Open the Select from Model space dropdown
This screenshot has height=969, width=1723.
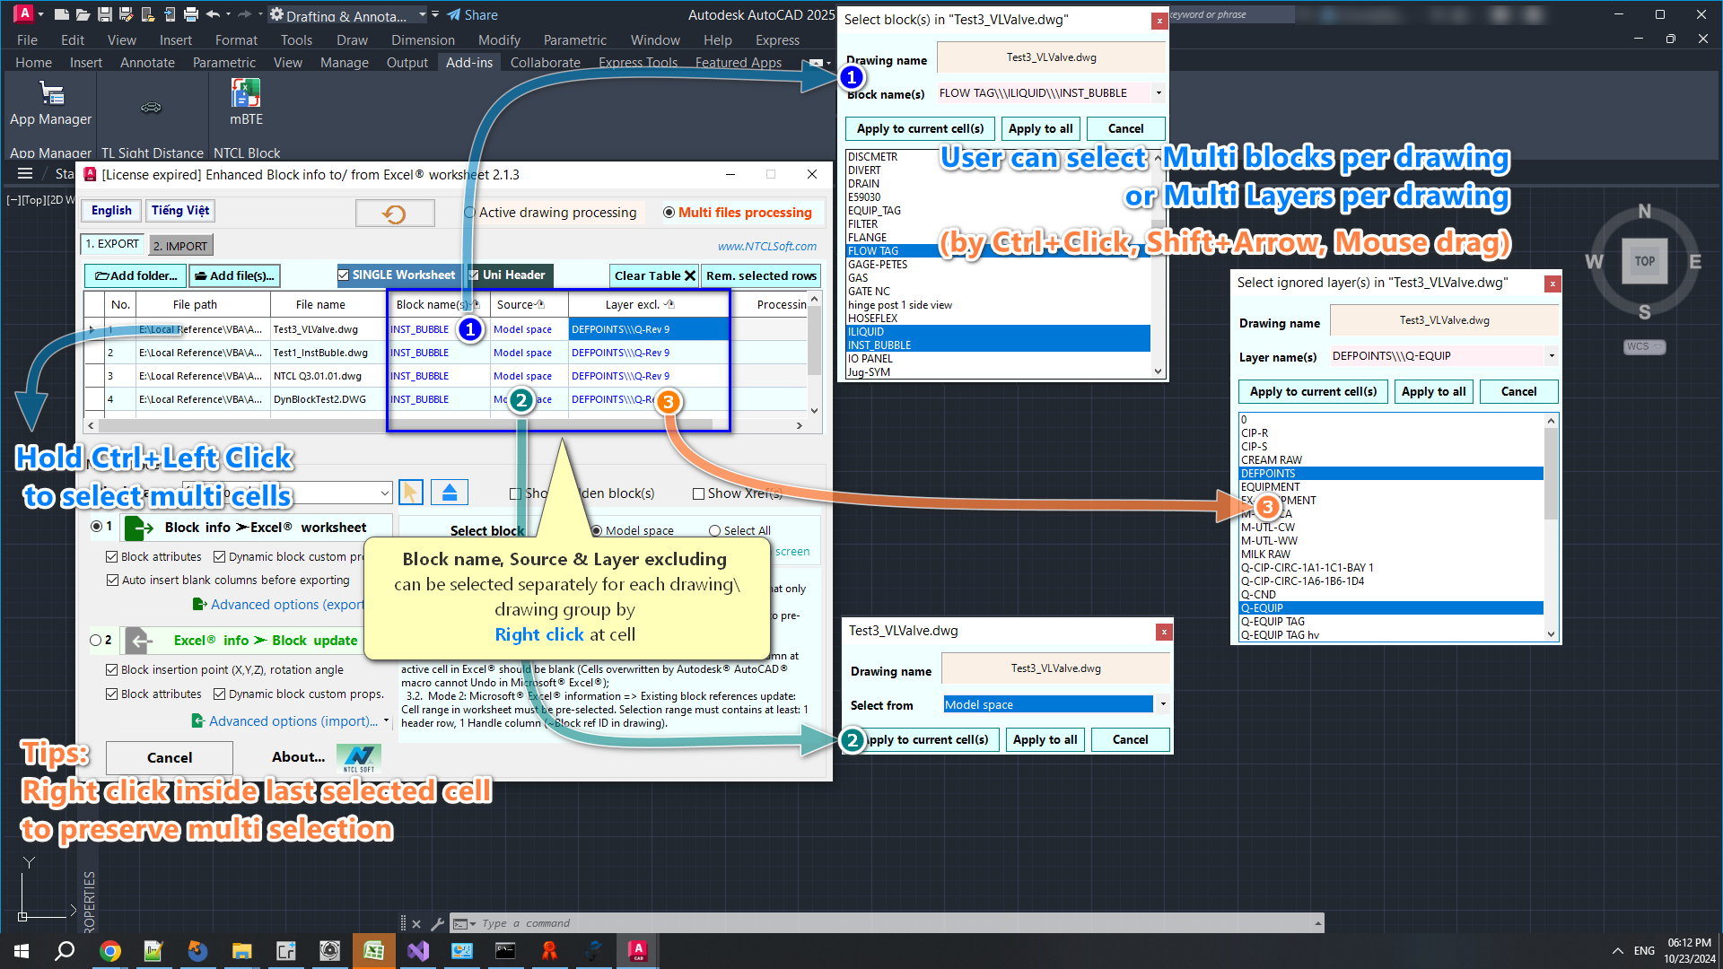[x=1162, y=704]
